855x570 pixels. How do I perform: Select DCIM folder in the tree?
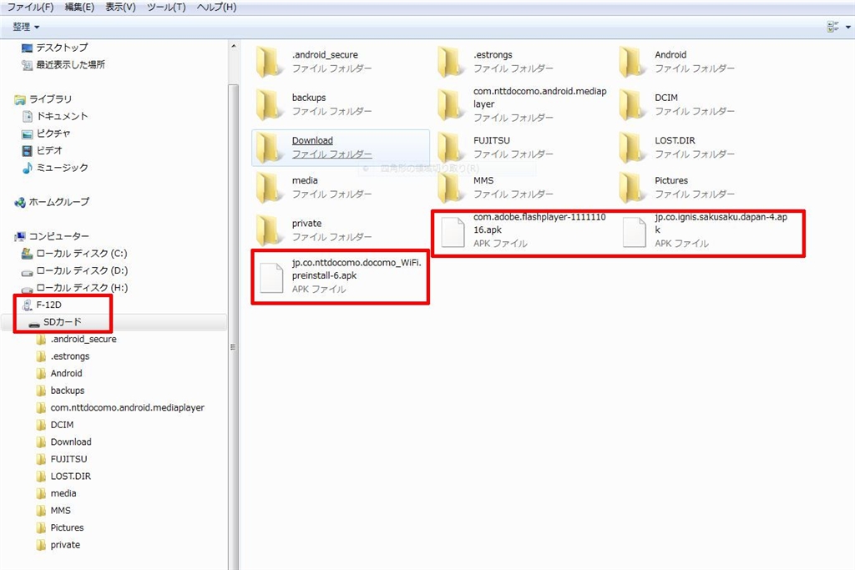[x=55, y=425]
